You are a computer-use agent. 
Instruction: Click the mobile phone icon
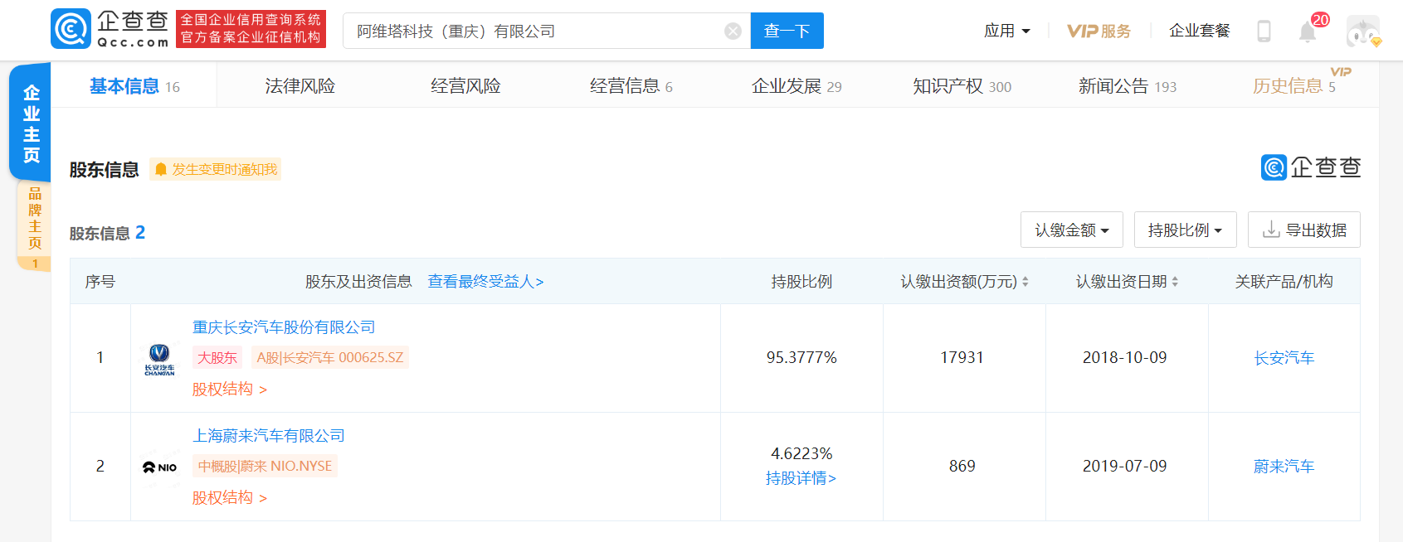(x=1264, y=31)
